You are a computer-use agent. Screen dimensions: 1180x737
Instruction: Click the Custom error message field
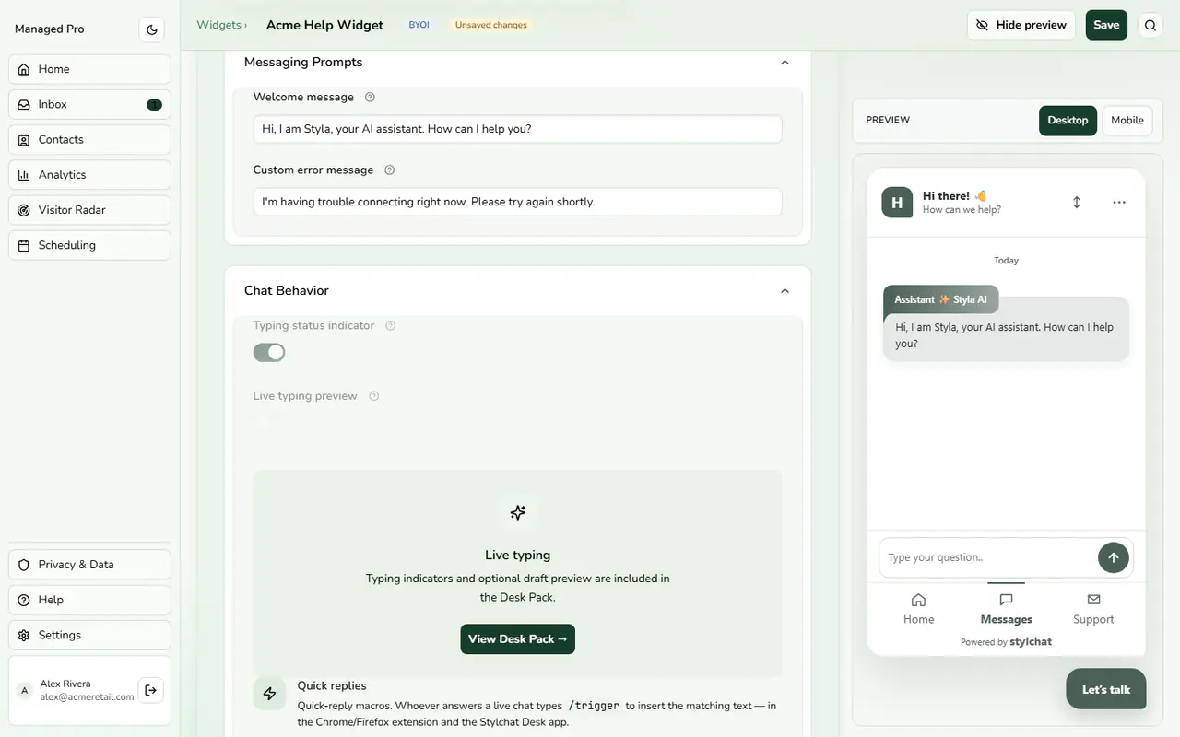pos(518,202)
